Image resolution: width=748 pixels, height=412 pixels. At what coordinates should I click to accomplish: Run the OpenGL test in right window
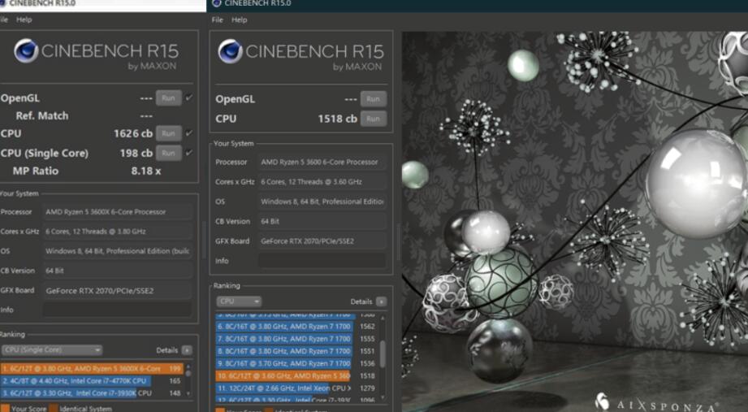point(373,99)
